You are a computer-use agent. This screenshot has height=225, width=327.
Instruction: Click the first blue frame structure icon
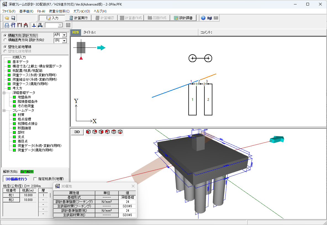(7, 25)
